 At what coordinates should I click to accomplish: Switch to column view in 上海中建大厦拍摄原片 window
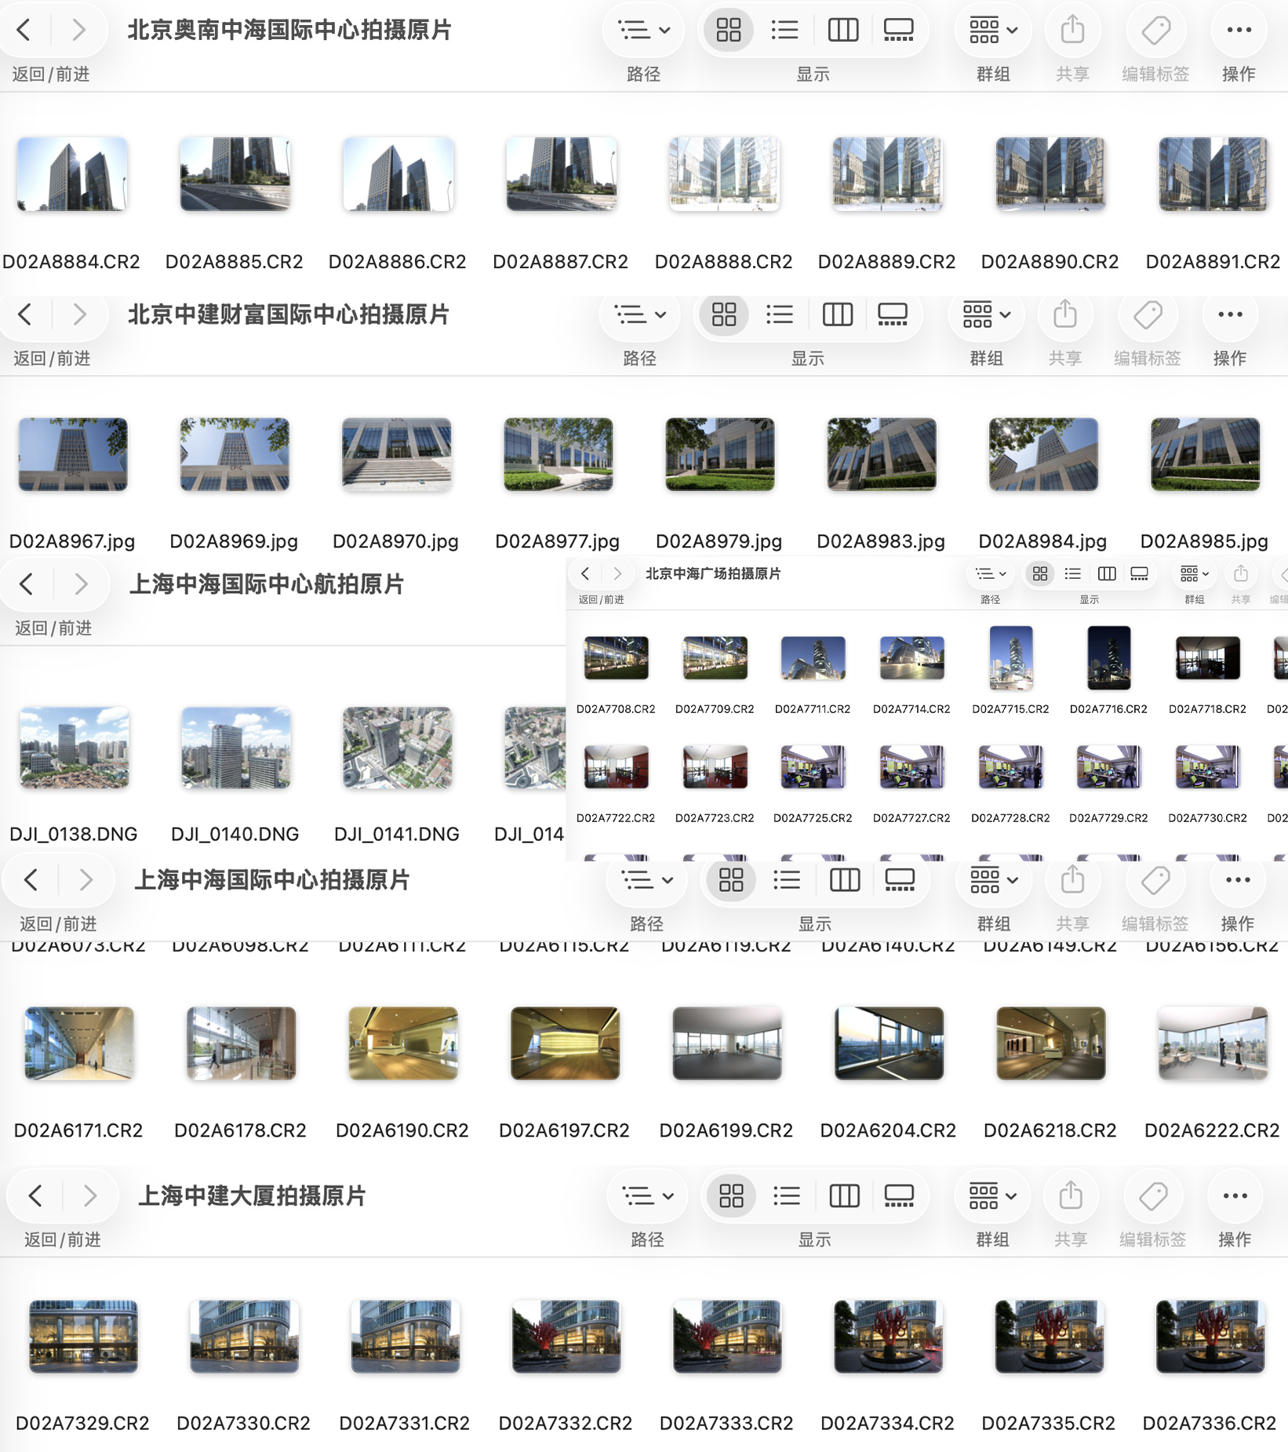point(845,1195)
